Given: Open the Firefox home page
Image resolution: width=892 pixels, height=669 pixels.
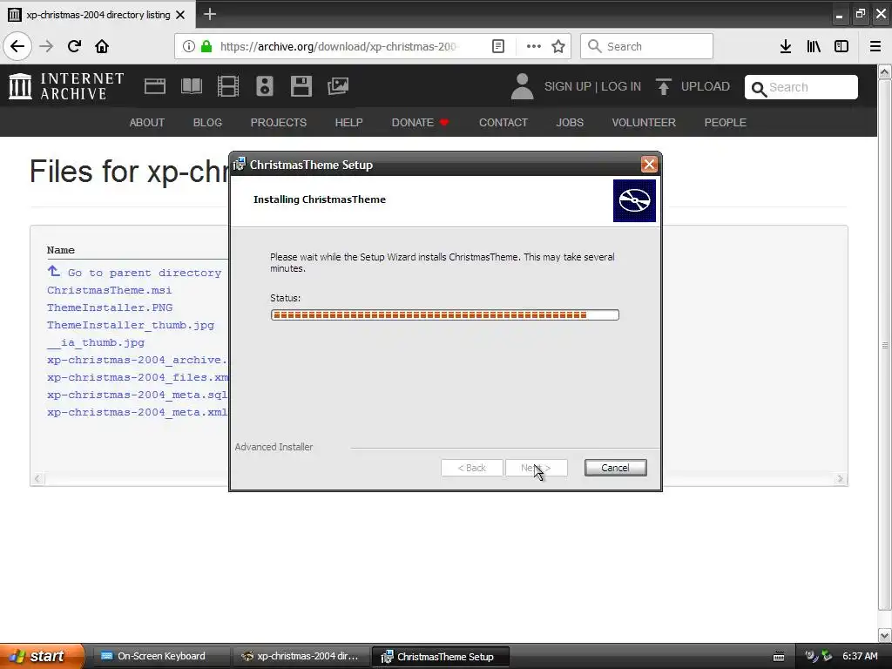Looking at the screenshot, I should [x=102, y=46].
